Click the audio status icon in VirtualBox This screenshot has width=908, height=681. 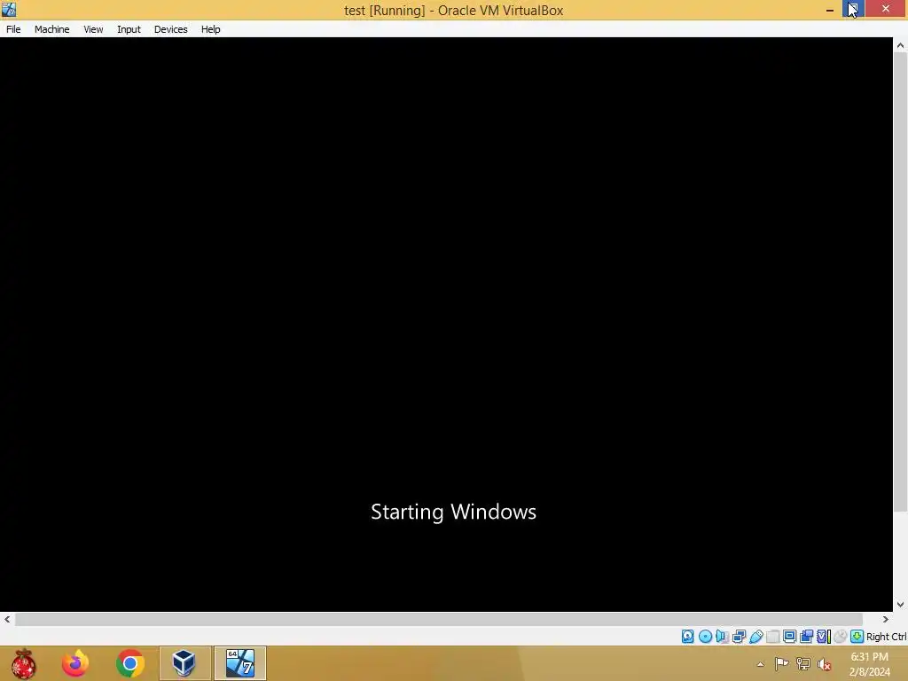click(x=722, y=637)
